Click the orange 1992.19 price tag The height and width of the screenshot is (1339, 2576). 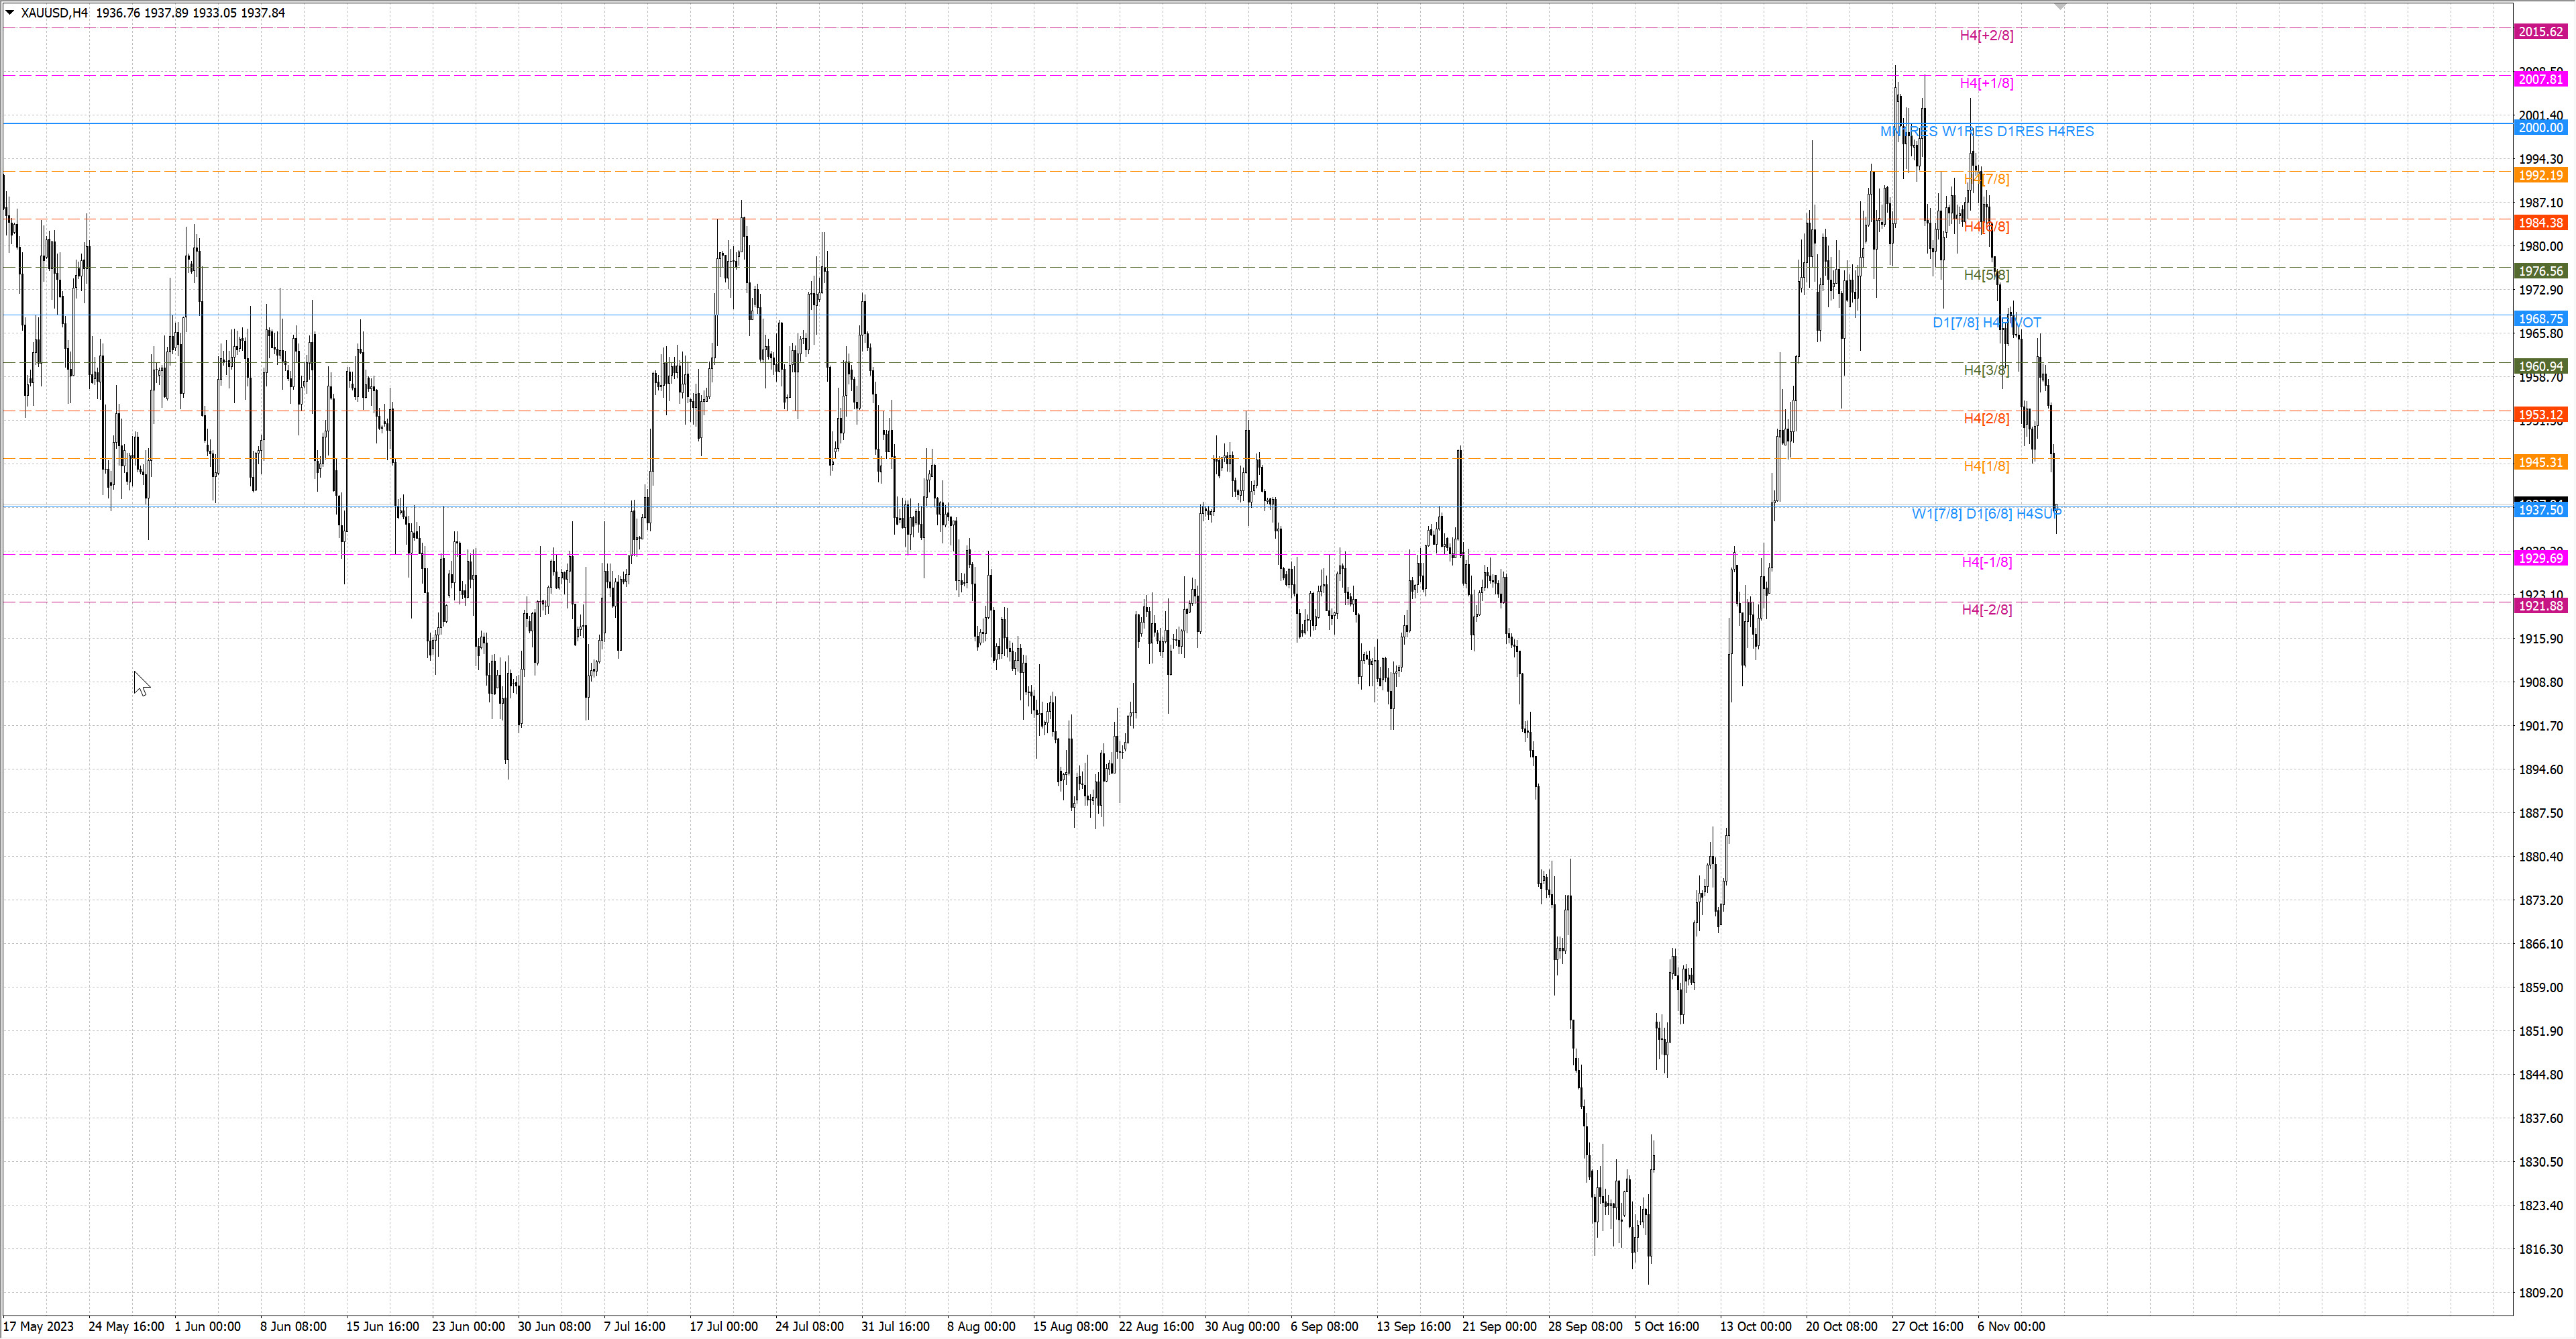2540,175
